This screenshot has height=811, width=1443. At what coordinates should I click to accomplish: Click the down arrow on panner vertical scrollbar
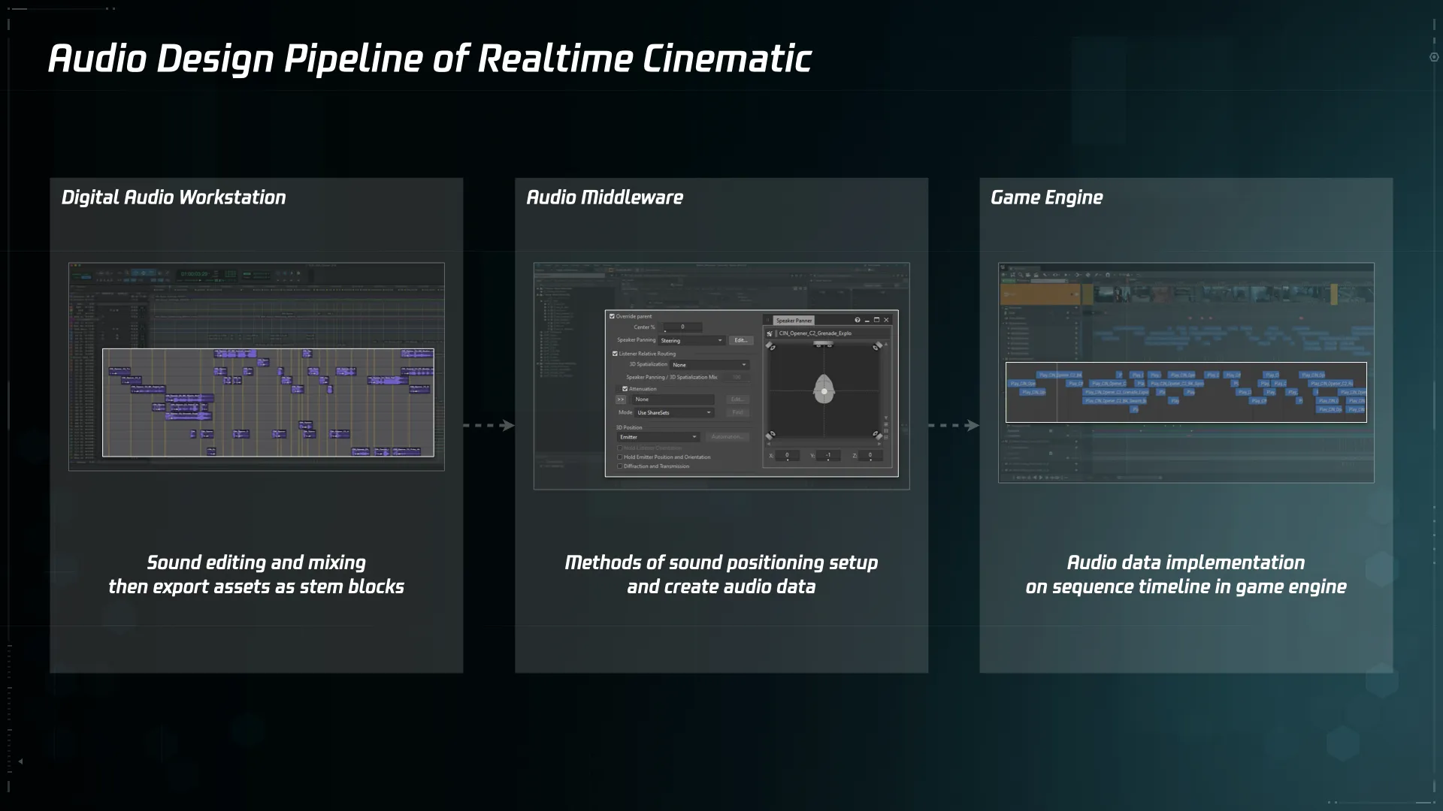(x=886, y=418)
